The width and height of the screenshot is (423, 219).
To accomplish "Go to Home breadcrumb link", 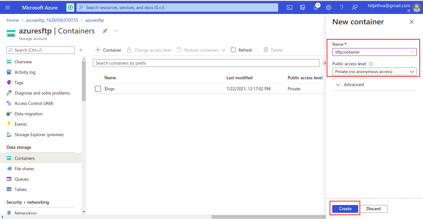I will tap(13, 20).
